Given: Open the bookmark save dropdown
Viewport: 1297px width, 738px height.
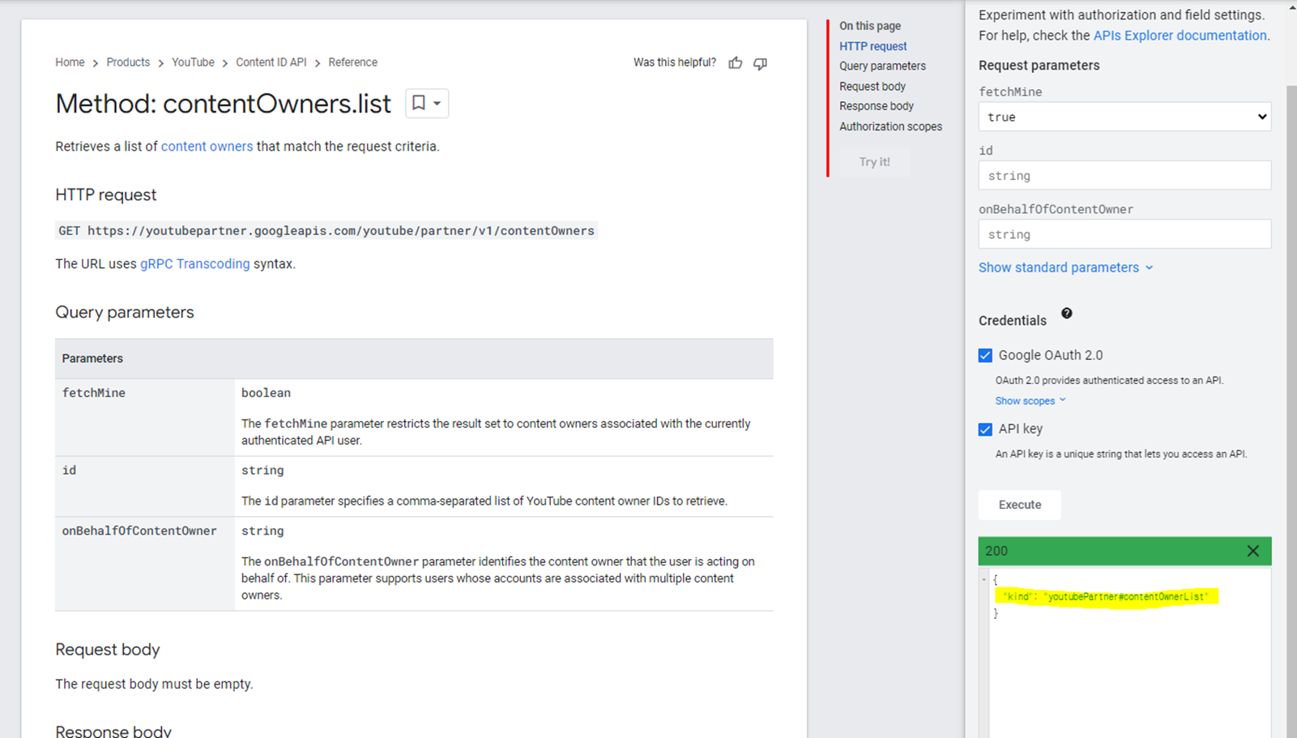Looking at the screenshot, I should [427, 103].
